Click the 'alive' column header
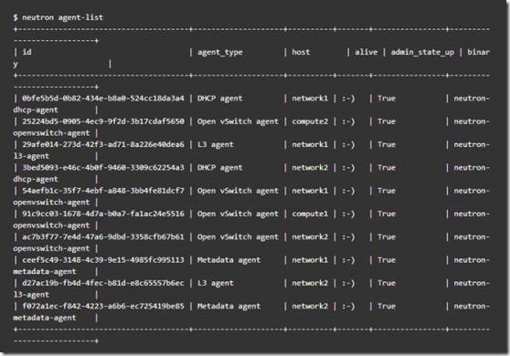Viewport: 510px width, 356px height. 366,52
